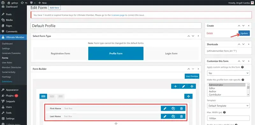Image resolution: width=255 pixels, height=125 pixels.
Task: Collapse the Customize this form panel
Action: point(249,61)
